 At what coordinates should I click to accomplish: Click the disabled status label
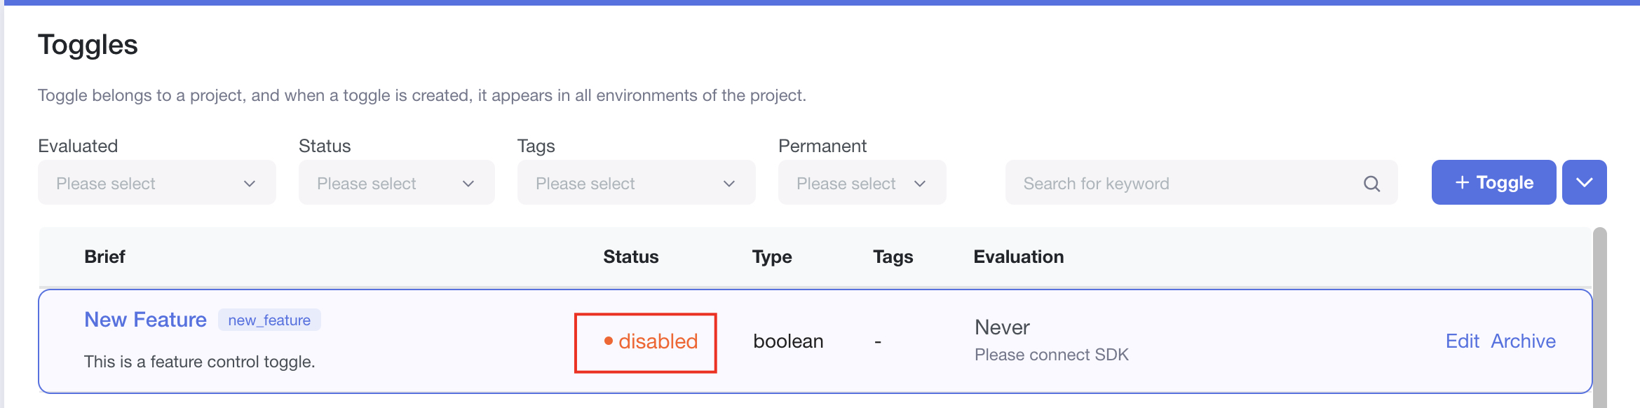click(x=658, y=341)
